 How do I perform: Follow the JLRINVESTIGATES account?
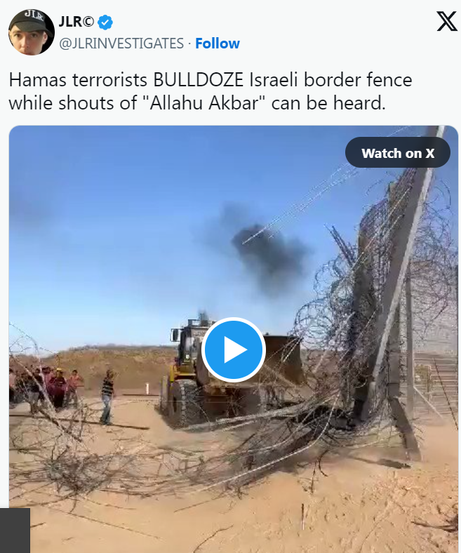[218, 44]
